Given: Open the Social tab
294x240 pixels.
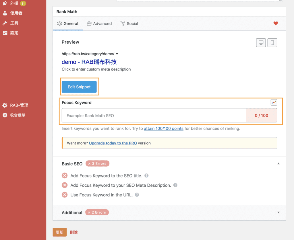Looking at the screenshot, I should (132, 24).
